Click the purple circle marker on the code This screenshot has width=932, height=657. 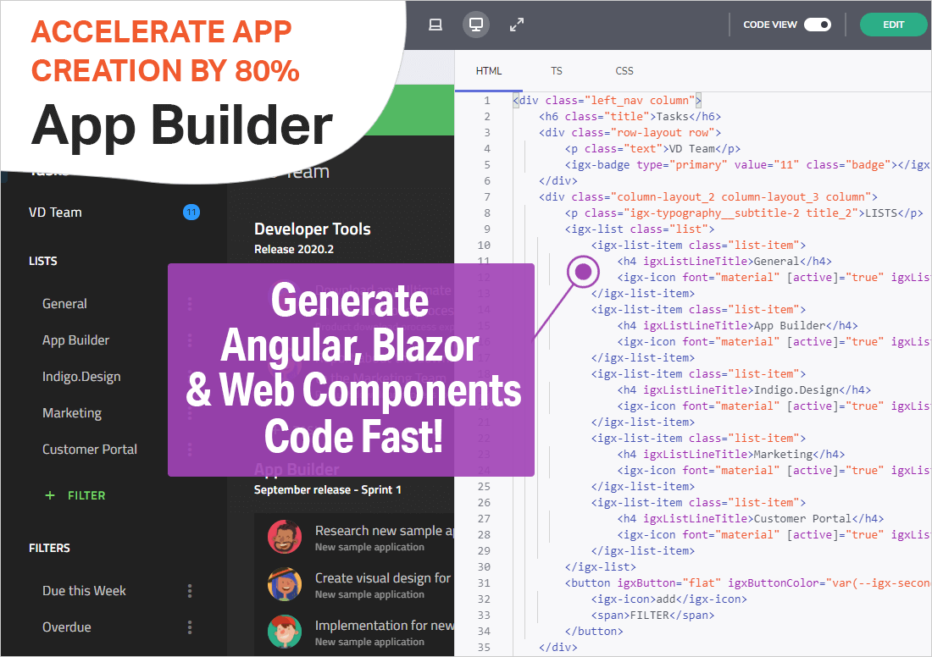click(584, 272)
